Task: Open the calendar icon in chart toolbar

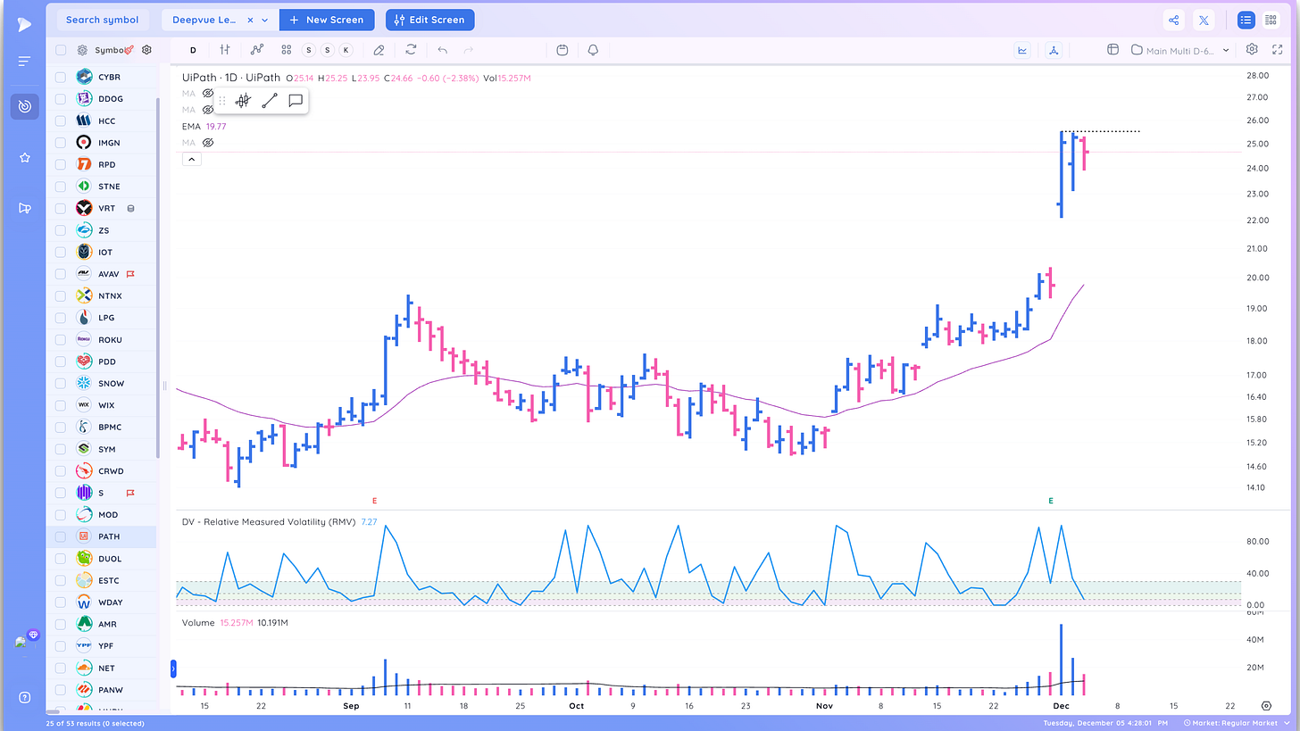Action: 562,50
